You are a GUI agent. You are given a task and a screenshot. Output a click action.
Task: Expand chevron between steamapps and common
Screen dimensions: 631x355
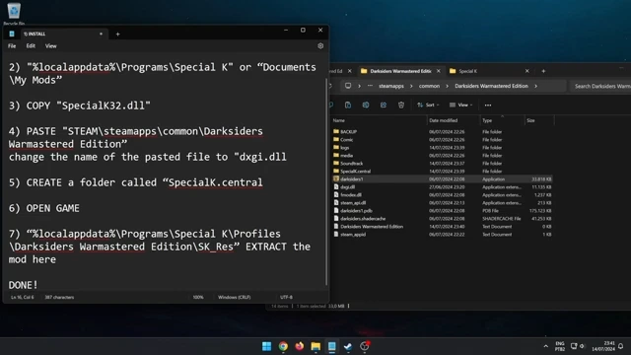411,86
